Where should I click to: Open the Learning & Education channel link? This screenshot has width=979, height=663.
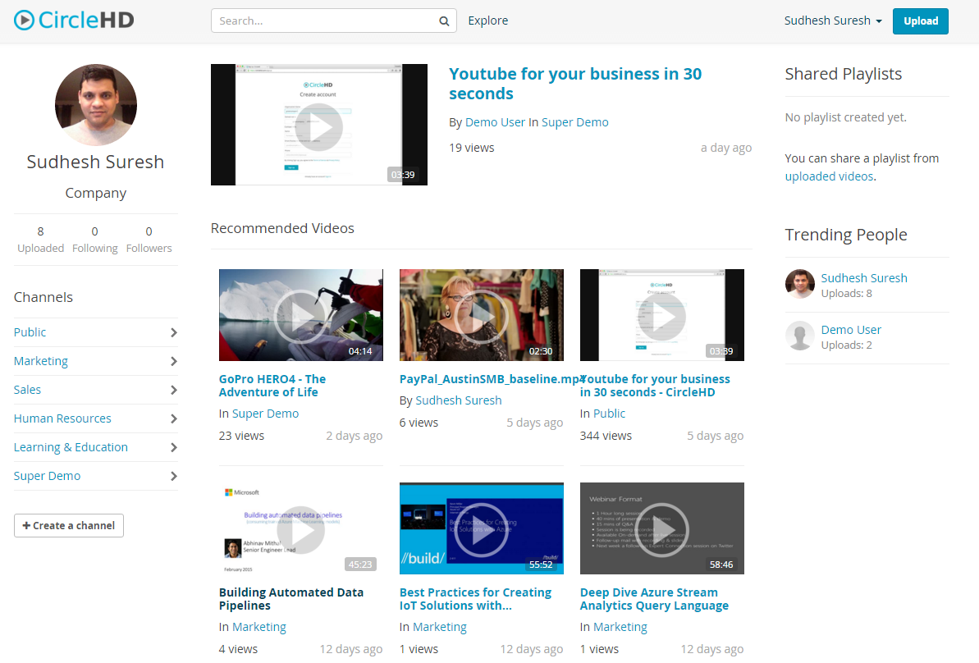point(71,447)
